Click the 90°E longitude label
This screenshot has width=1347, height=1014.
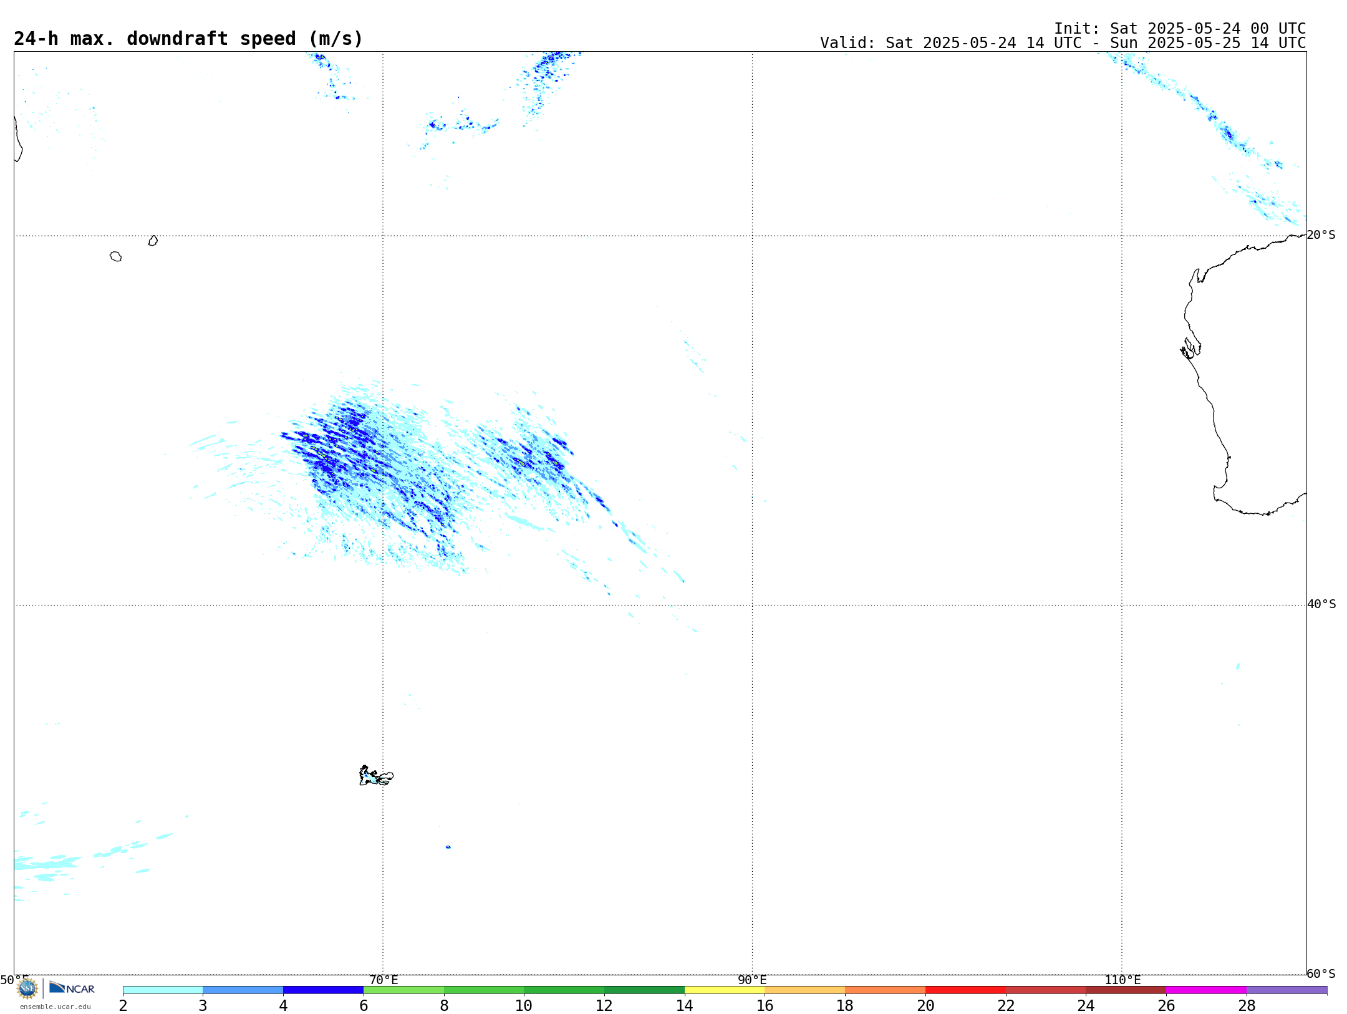point(752,980)
